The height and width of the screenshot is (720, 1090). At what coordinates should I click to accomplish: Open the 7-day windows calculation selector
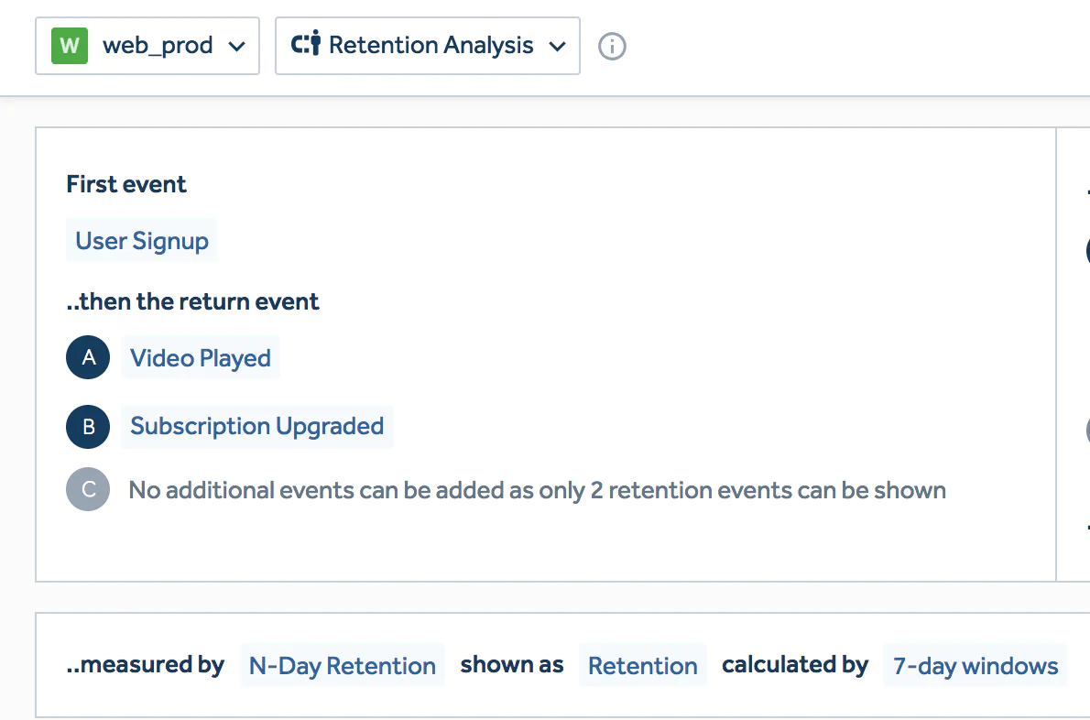(975, 665)
